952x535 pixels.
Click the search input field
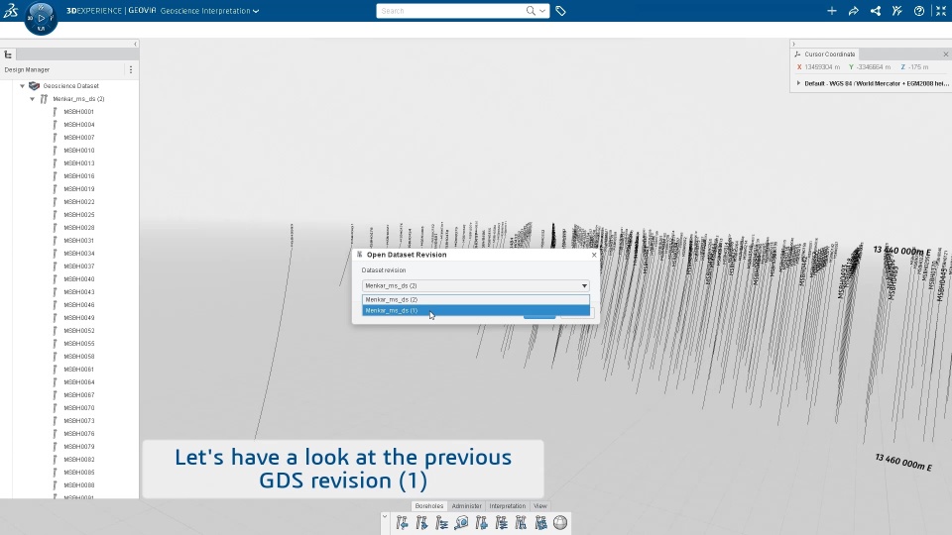pos(452,11)
